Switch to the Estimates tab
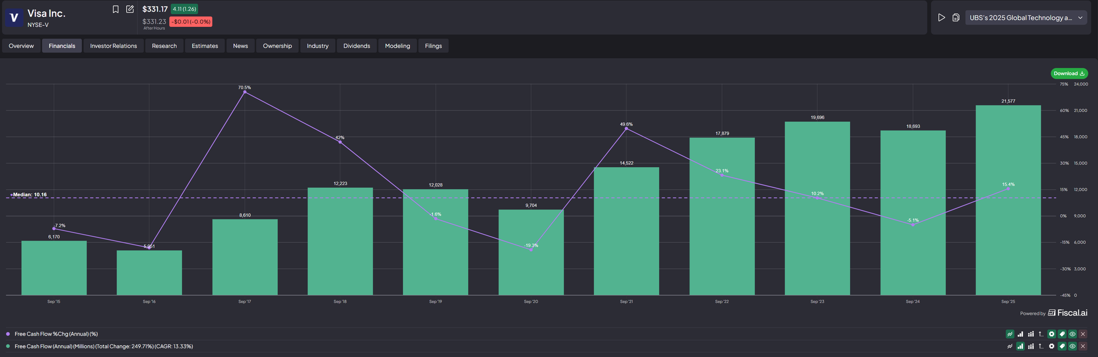The image size is (1098, 357). [205, 46]
